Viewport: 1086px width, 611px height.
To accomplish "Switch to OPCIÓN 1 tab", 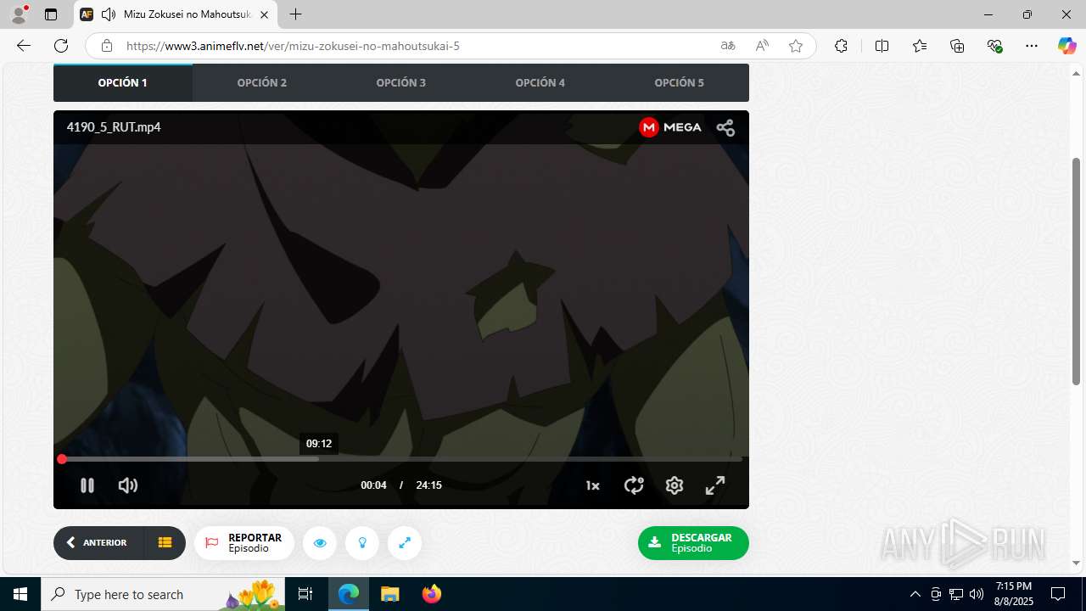I will coord(123,82).
